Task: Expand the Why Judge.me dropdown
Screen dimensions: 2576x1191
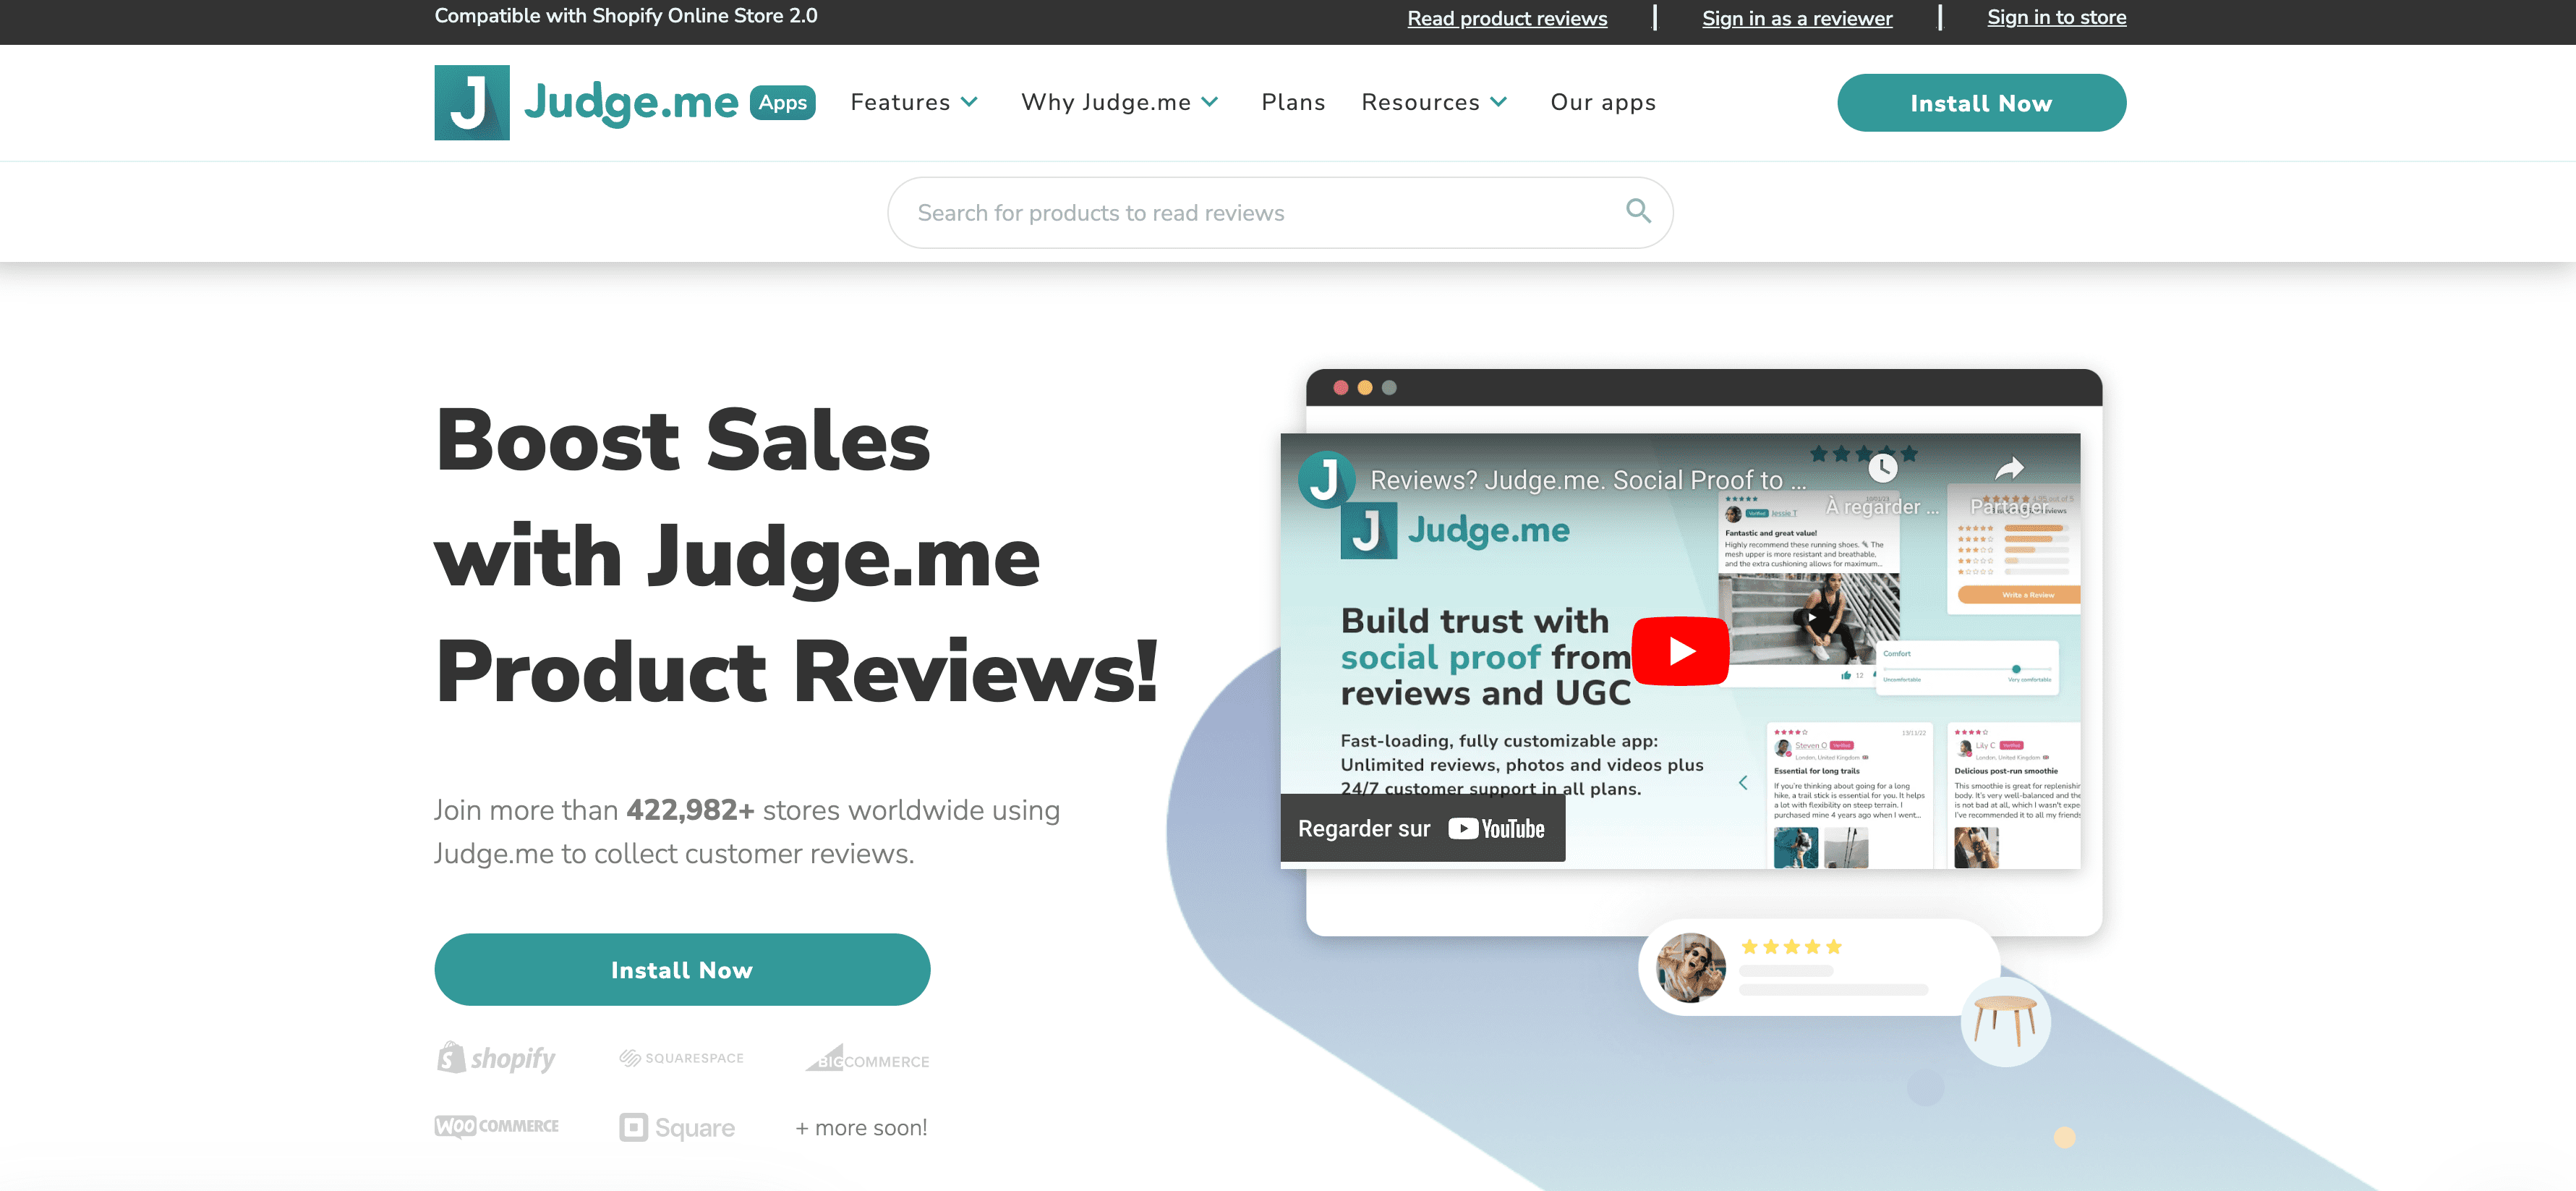Action: [1120, 102]
